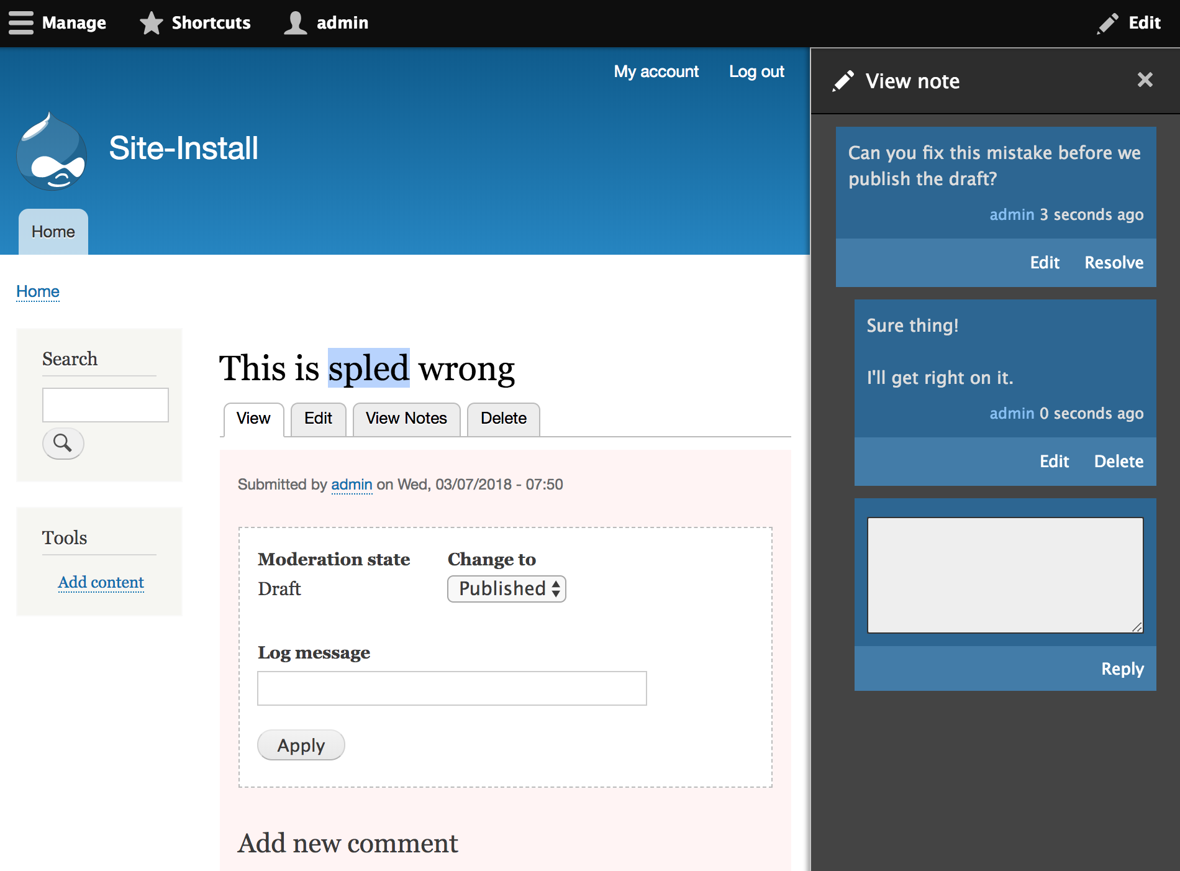The image size is (1180, 871).
Task: Click the Apply button
Action: [x=301, y=745]
